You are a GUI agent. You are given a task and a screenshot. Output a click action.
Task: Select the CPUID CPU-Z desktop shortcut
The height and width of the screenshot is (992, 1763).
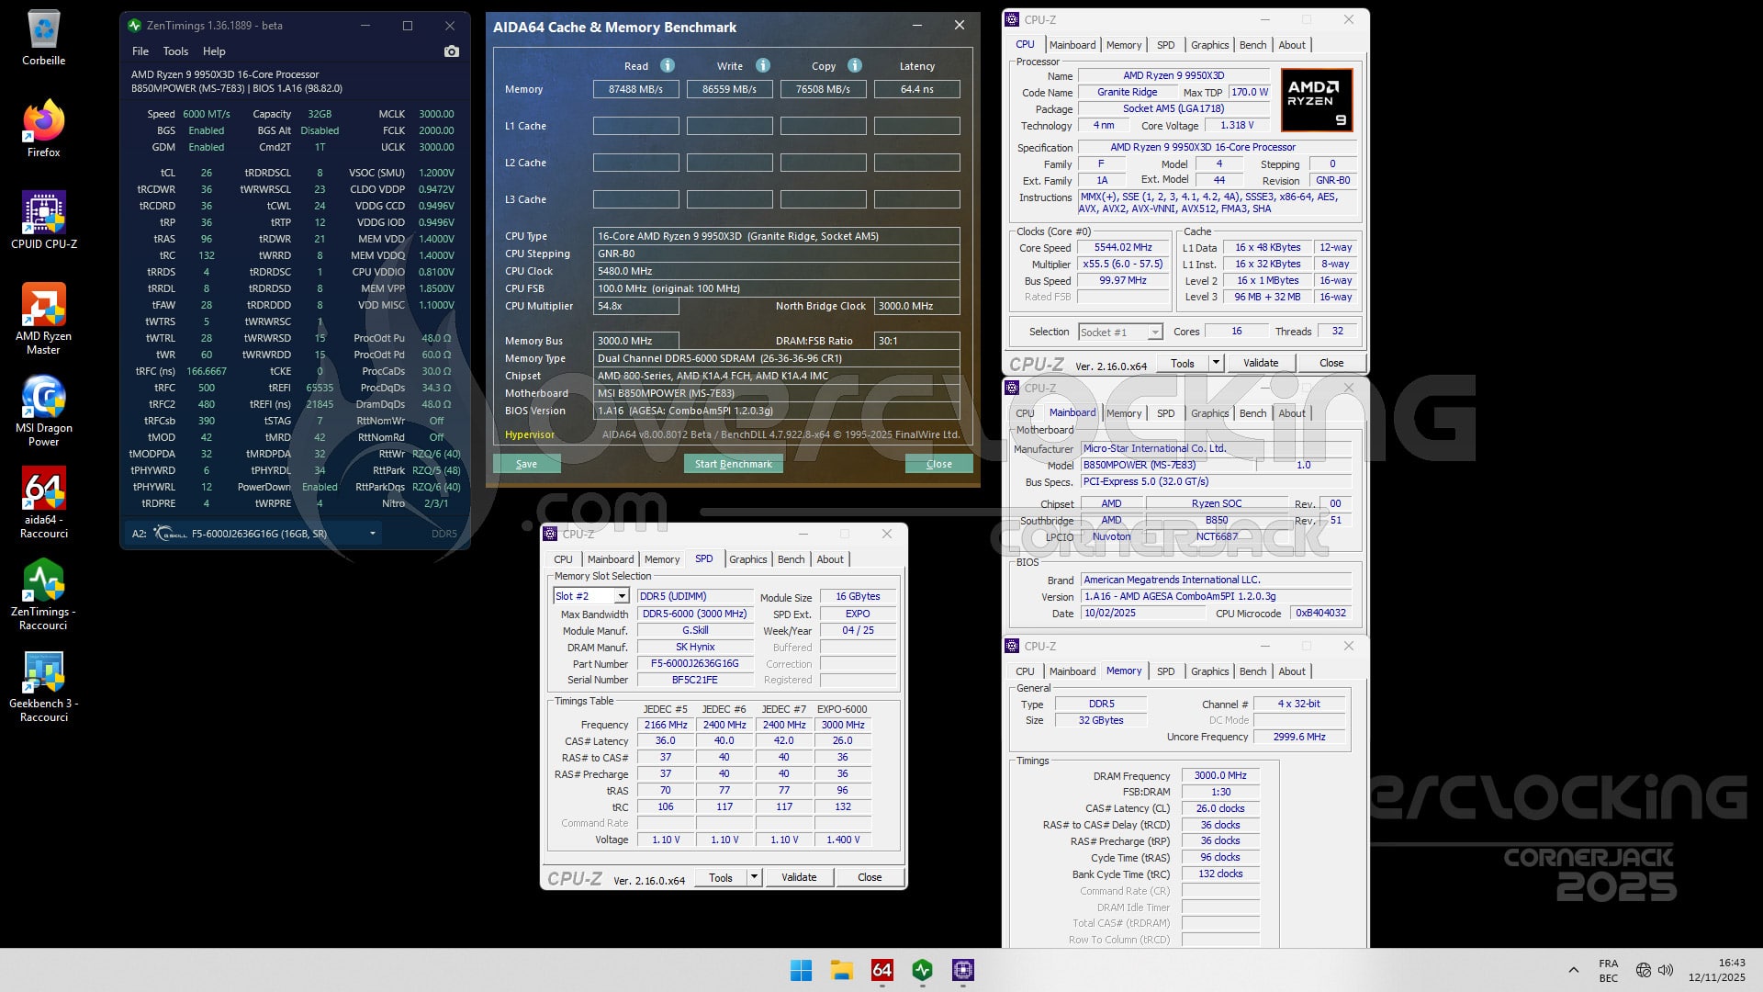[x=43, y=221]
